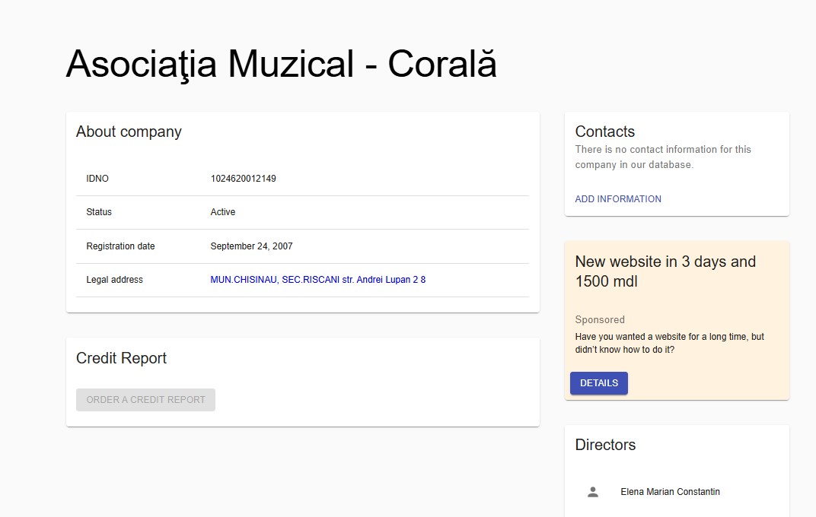Click the ADD INFORMATION link
This screenshot has height=517, width=816.
click(617, 199)
